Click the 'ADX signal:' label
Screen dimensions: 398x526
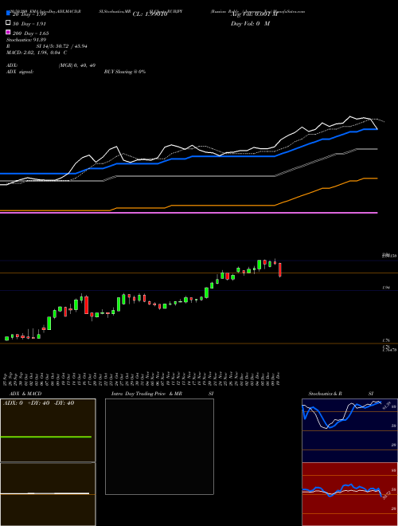(20, 72)
